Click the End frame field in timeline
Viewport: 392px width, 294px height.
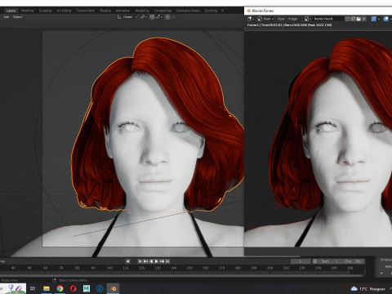coord(353,261)
